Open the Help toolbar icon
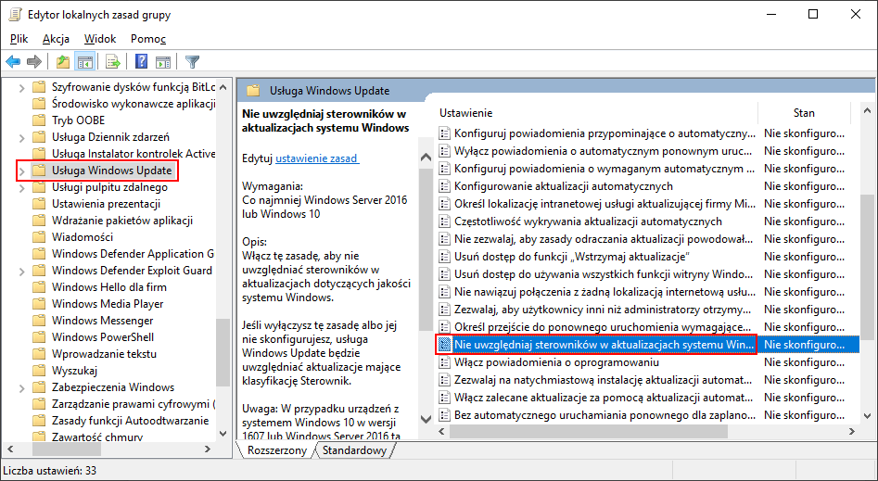The image size is (878, 481). click(141, 61)
